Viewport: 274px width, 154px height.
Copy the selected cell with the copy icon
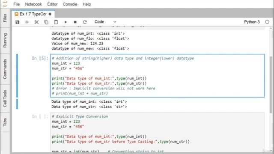tap(46, 22)
